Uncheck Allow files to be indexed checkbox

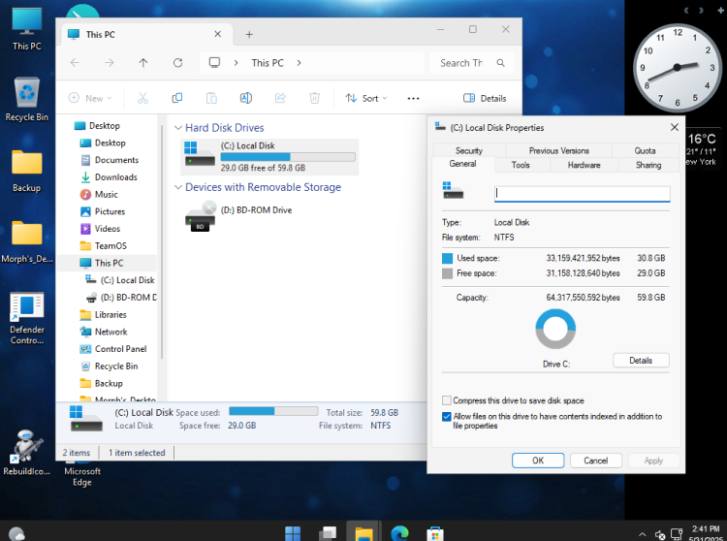coord(447,416)
